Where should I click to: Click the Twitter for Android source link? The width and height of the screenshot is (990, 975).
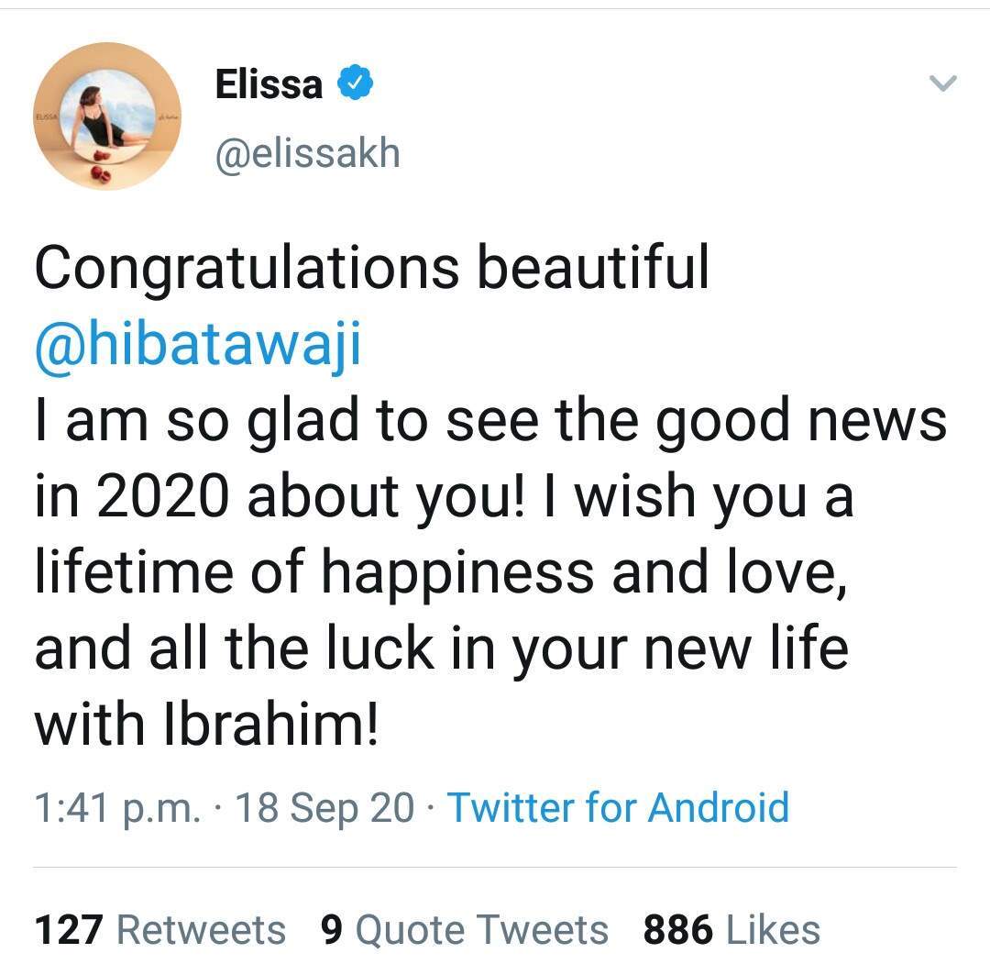coord(618,807)
